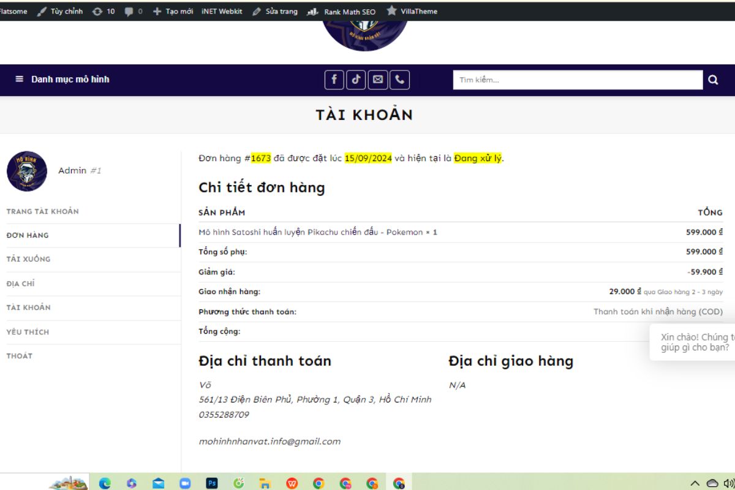Image resolution: width=735 pixels, height=490 pixels.
Task: Click the Địa chỉ thanh toán heading
Action: pyautogui.click(x=265, y=361)
